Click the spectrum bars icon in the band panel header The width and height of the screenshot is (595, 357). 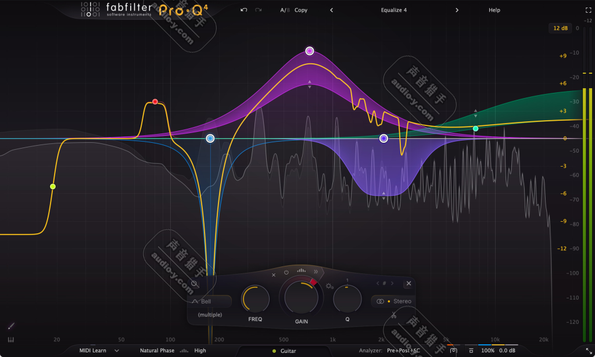[x=302, y=271]
